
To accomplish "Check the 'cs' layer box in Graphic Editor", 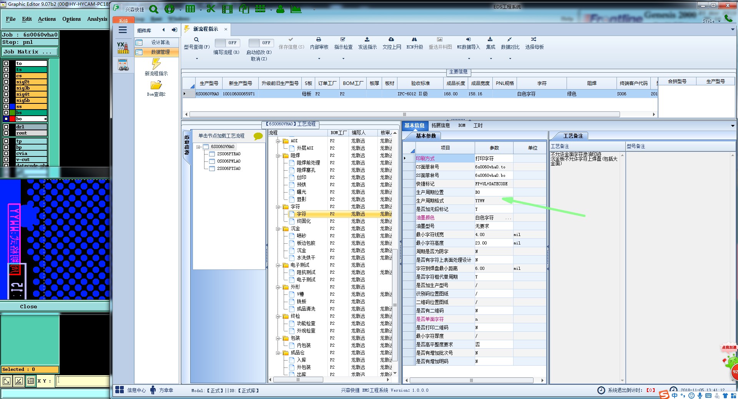I will 6,76.
